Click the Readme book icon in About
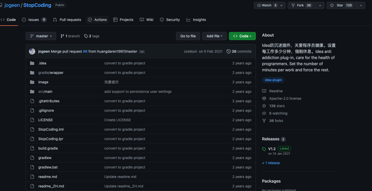The image size is (372, 191). coord(264,91)
